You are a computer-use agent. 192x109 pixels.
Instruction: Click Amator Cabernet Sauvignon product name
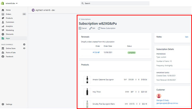pos(103,80)
